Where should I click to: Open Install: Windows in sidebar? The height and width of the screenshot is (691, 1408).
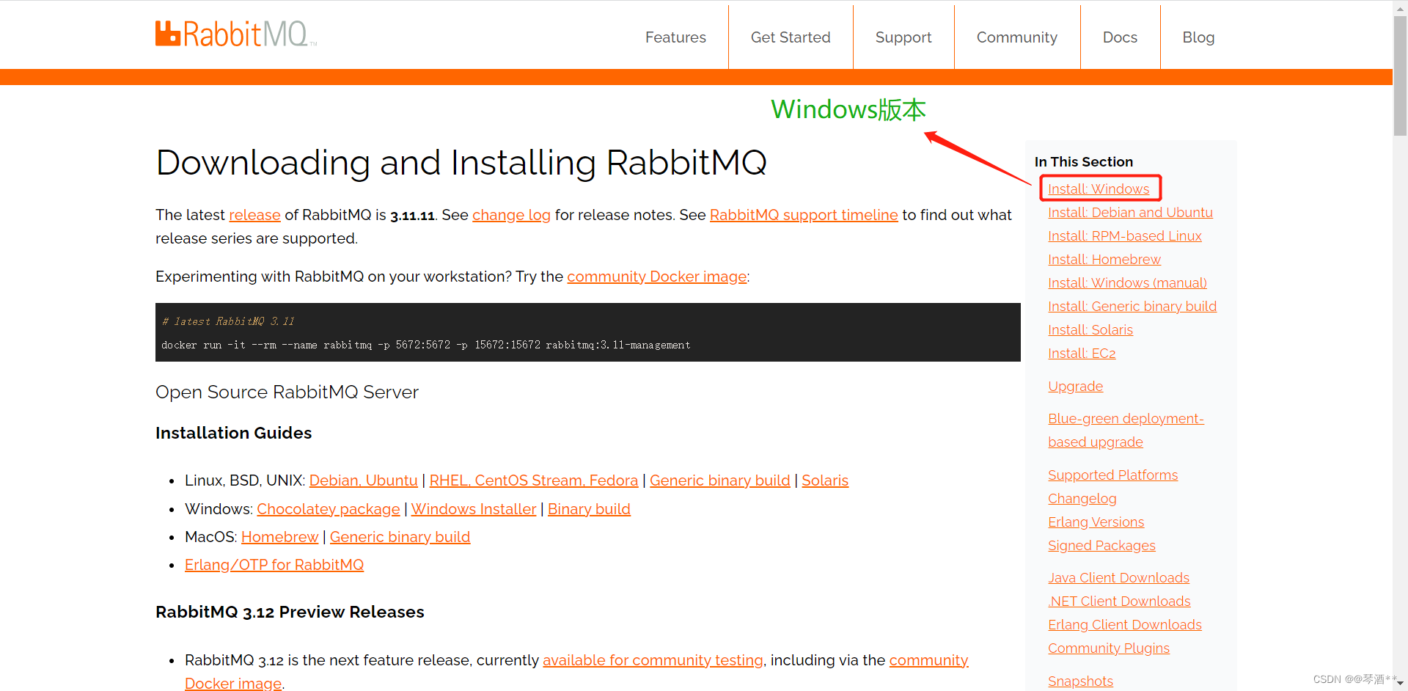coord(1099,189)
